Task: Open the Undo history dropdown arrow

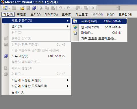Action: pyautogui.click(x=65, y=8)
